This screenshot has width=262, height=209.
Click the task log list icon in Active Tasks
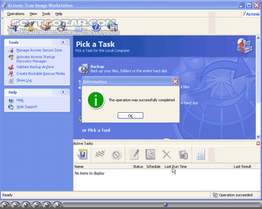[201, 154]
